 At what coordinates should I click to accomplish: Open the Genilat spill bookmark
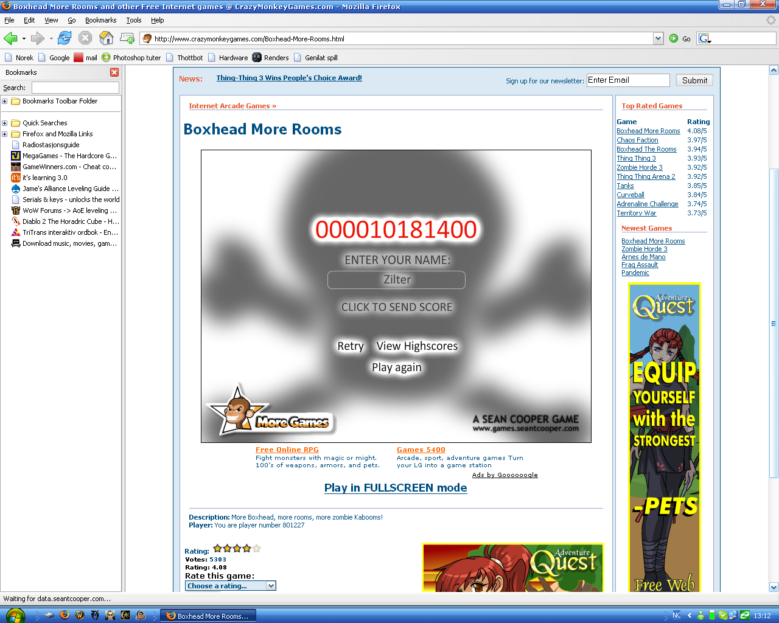(x=315, y=58)
